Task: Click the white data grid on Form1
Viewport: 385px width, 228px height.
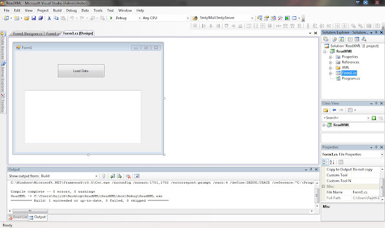Action: click(x=83, y=116)
